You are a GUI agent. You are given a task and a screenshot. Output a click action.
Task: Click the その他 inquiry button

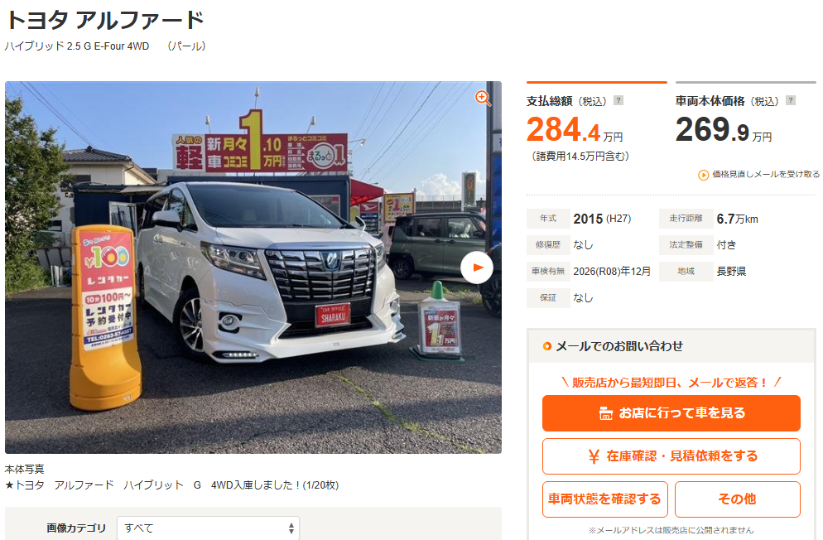[x=738, y=499]
